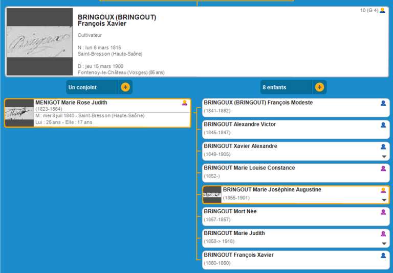Click the plus icon next to 8 enfants
The height and width of the screenshot is (273, 393).
click(319, 87)
